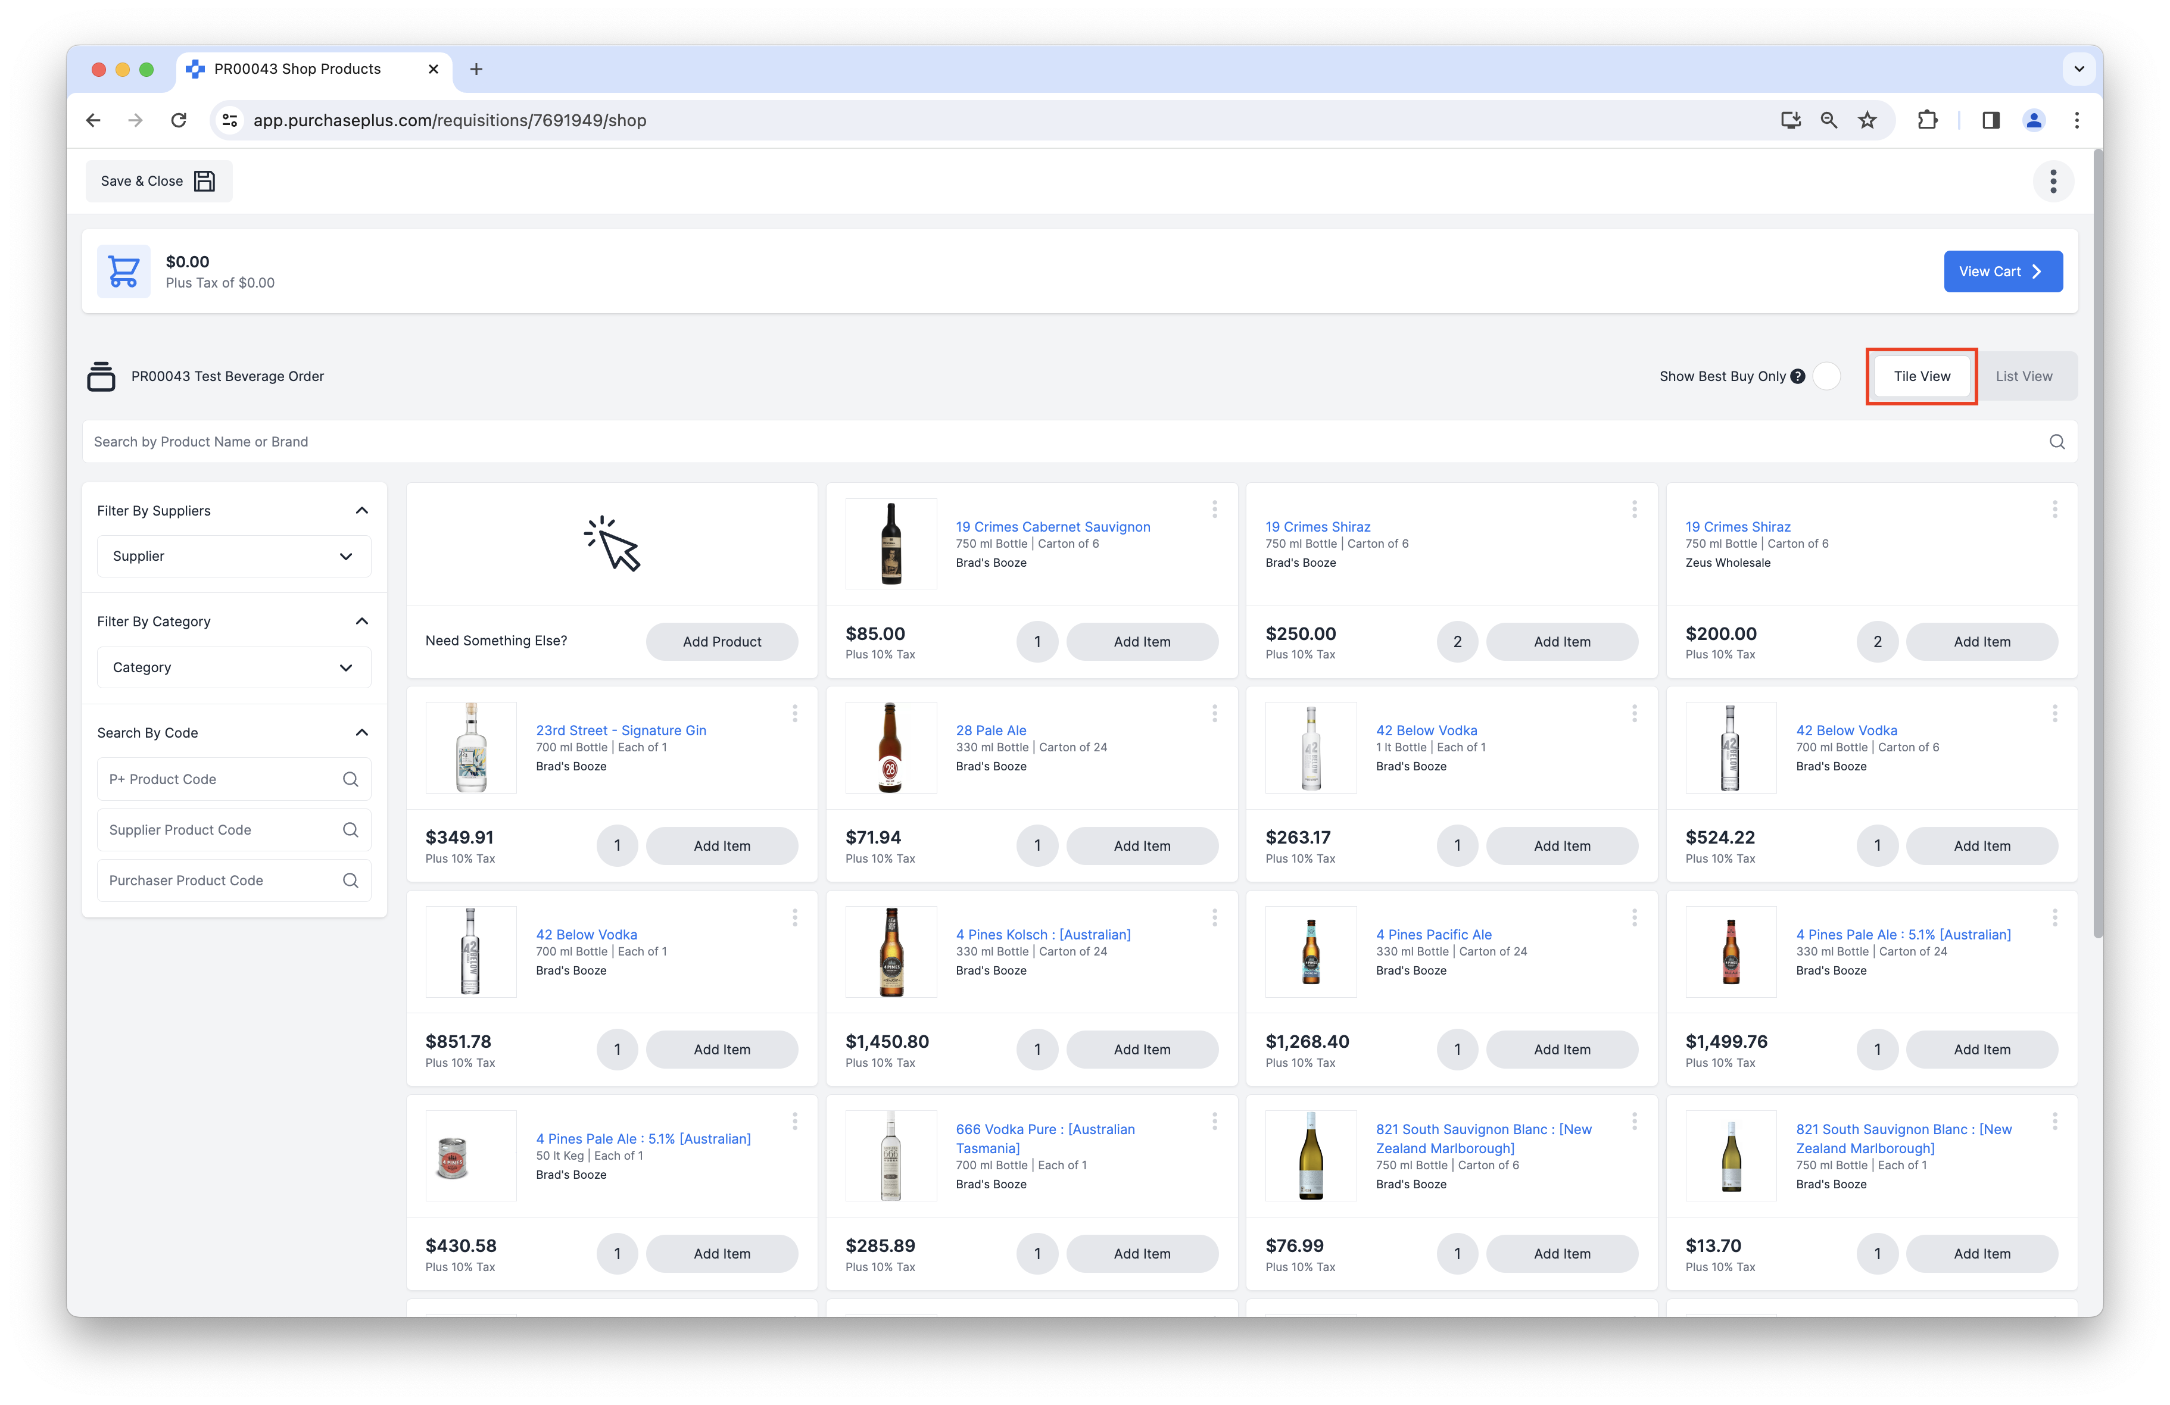This screenshot has width=2170, height=1405.
Task: Click the 42 Below Vodka 1 lt bottle thumbnail
Action: (1310, 748)
